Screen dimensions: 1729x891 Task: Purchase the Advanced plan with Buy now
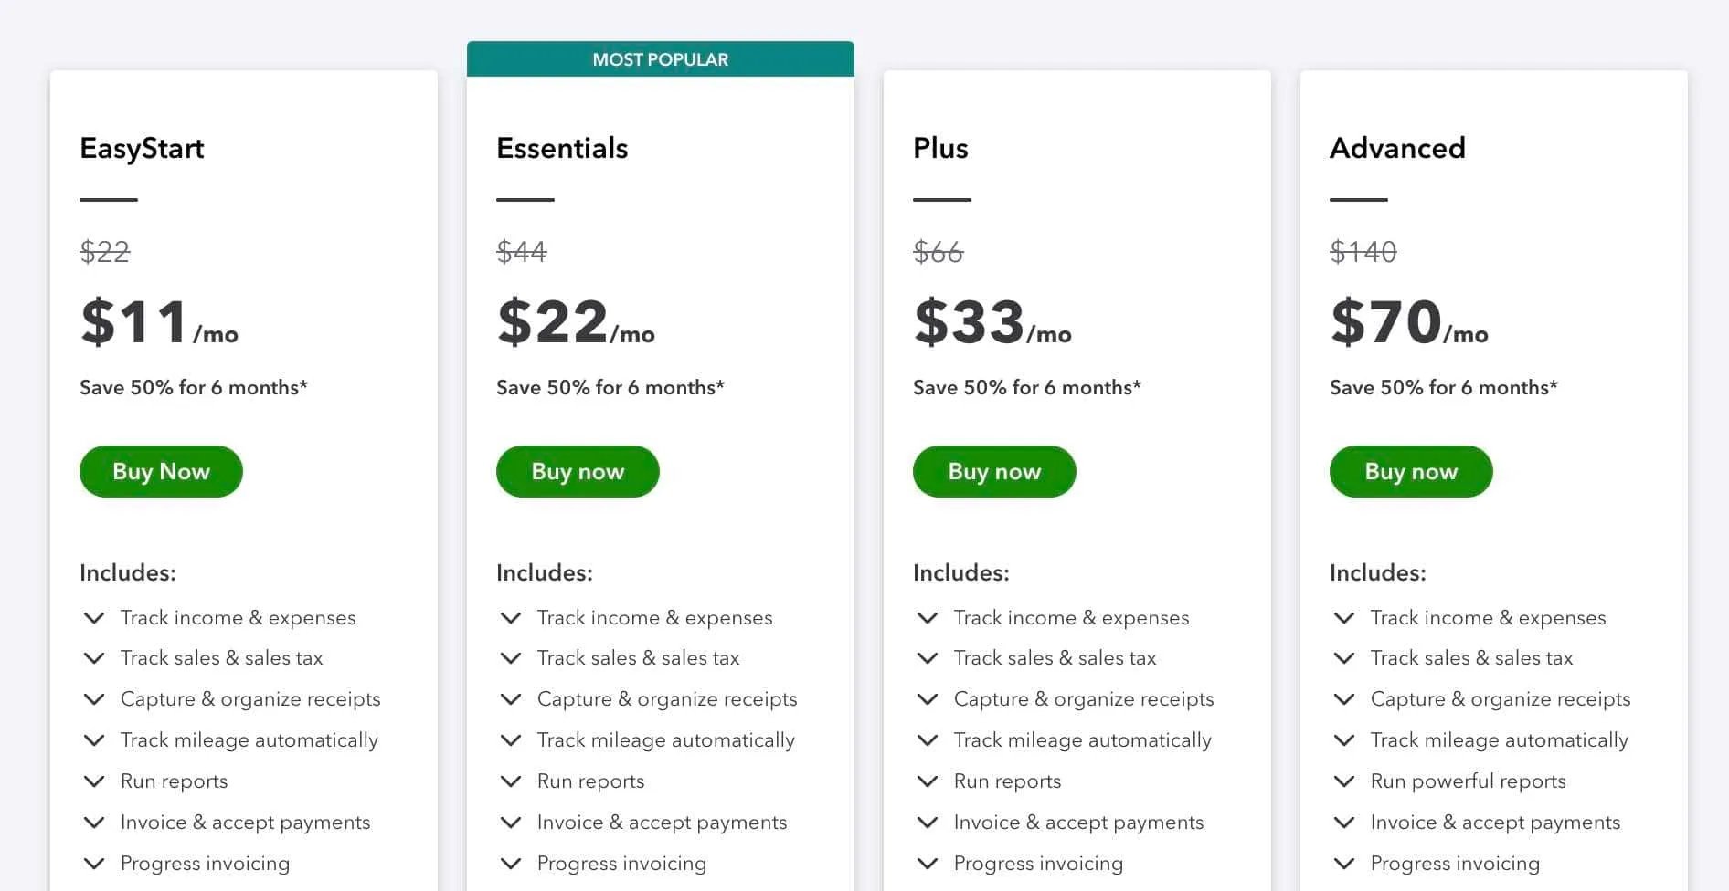[1411, 472]
